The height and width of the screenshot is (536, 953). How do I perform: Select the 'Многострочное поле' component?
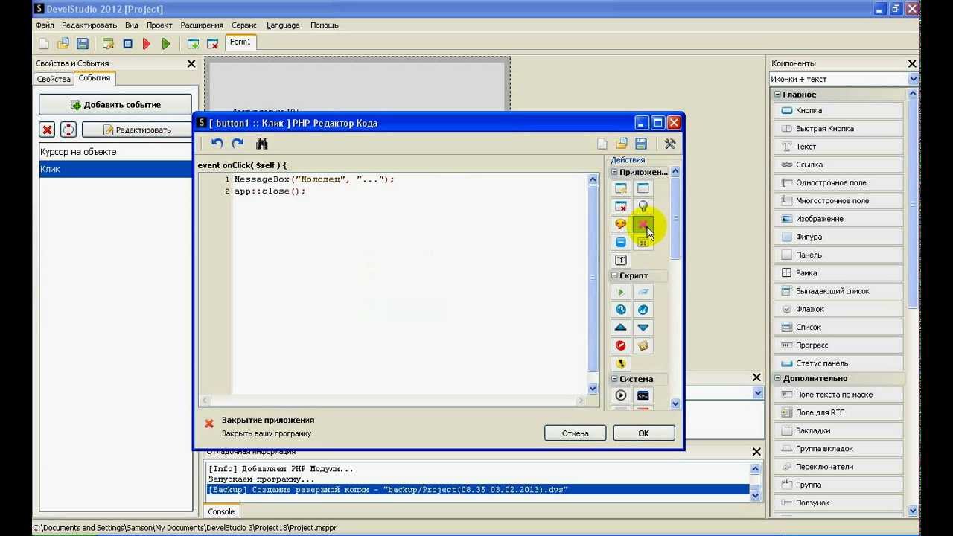tap(839, 200)
